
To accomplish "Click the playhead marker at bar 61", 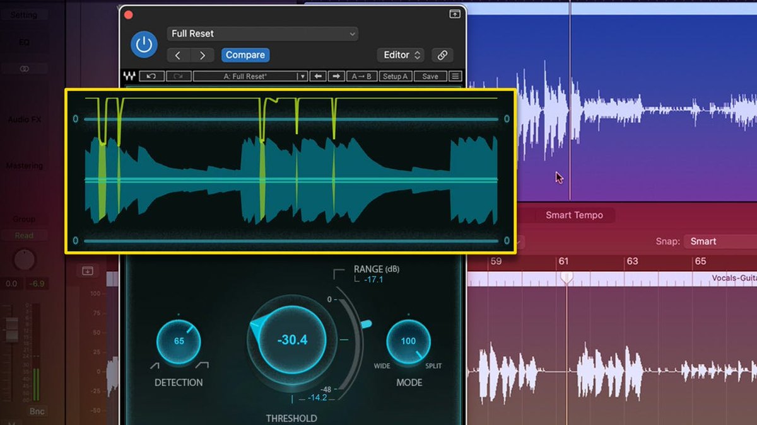I will coord(566,276).
